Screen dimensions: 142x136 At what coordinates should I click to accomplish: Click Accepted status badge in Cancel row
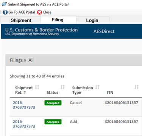tap(53, 103)
